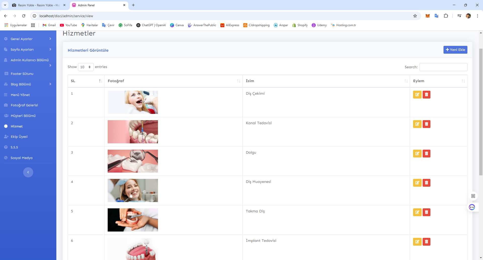
Task: Click the Yeni Ekle button
Action: tap(455, 50)
